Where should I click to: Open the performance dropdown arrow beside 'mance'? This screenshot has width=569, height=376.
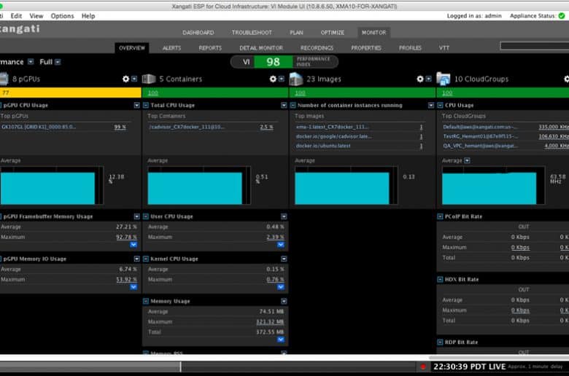pyautogui.click(x=31, y=62)
